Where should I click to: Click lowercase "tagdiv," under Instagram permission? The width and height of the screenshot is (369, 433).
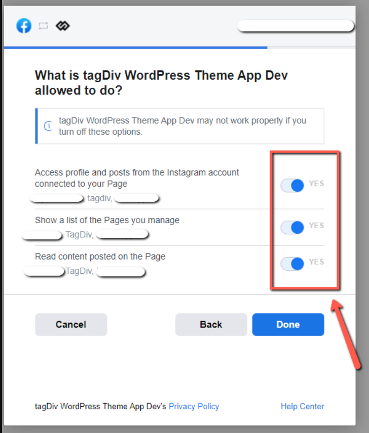pos(100,198)
